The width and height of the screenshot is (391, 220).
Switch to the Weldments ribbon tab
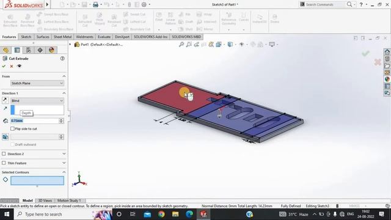coord(84,37)
